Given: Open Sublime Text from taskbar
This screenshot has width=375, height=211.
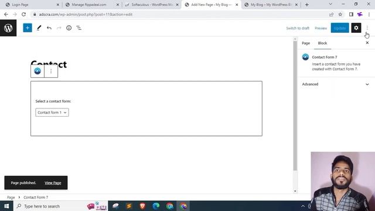Looking at the screenshot, I should 129,206.
